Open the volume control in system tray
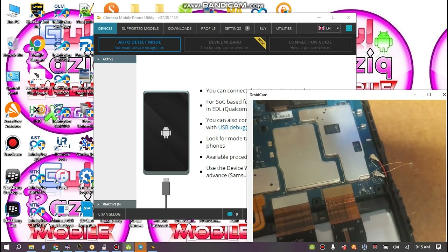This screenshot has height=252, width=448. point(396,247)
